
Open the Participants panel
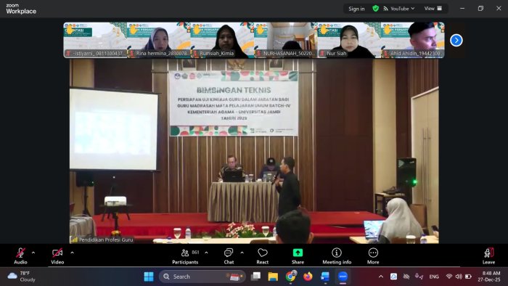pos(185,256)
